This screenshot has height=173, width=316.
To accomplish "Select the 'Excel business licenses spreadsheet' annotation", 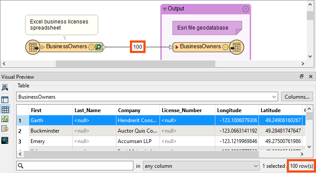I will [61, 25].
